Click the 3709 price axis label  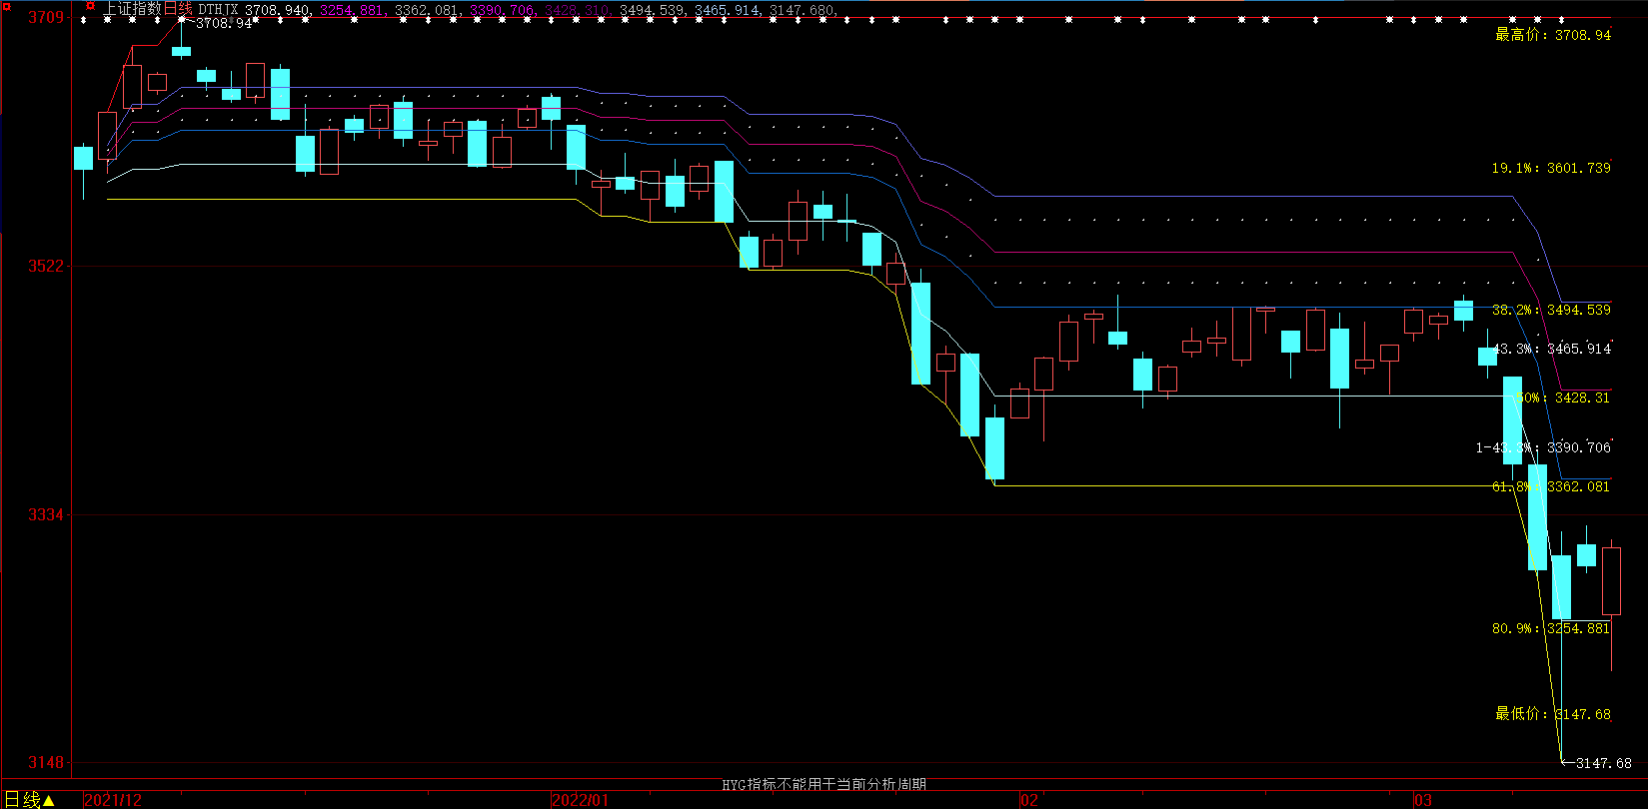(46, 17)
